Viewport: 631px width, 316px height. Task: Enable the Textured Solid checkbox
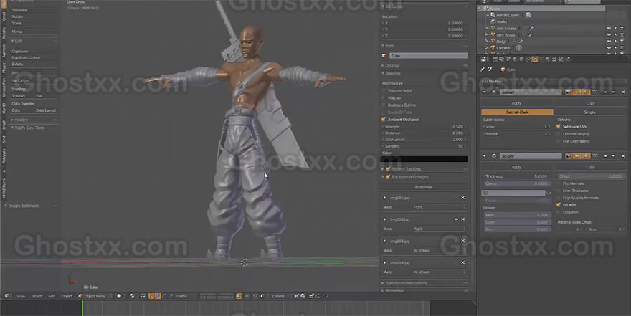[384, 91]
